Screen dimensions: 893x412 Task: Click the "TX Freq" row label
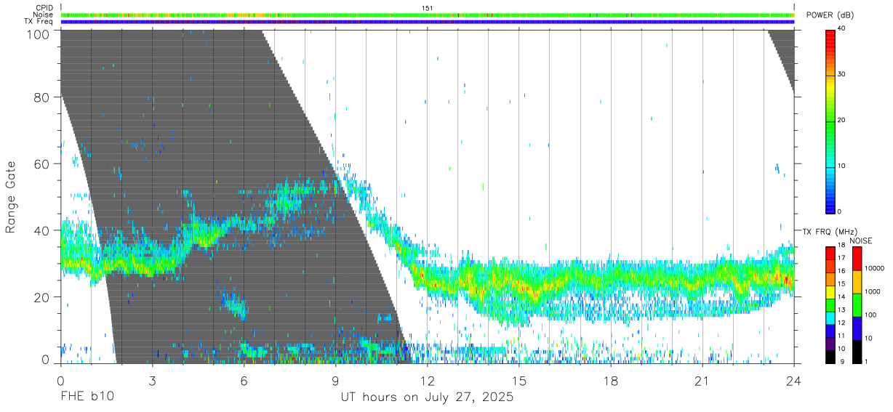[39, 21]
